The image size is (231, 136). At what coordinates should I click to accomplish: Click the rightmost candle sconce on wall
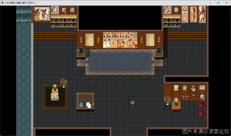pyautogui.click(x=159, y=40)
